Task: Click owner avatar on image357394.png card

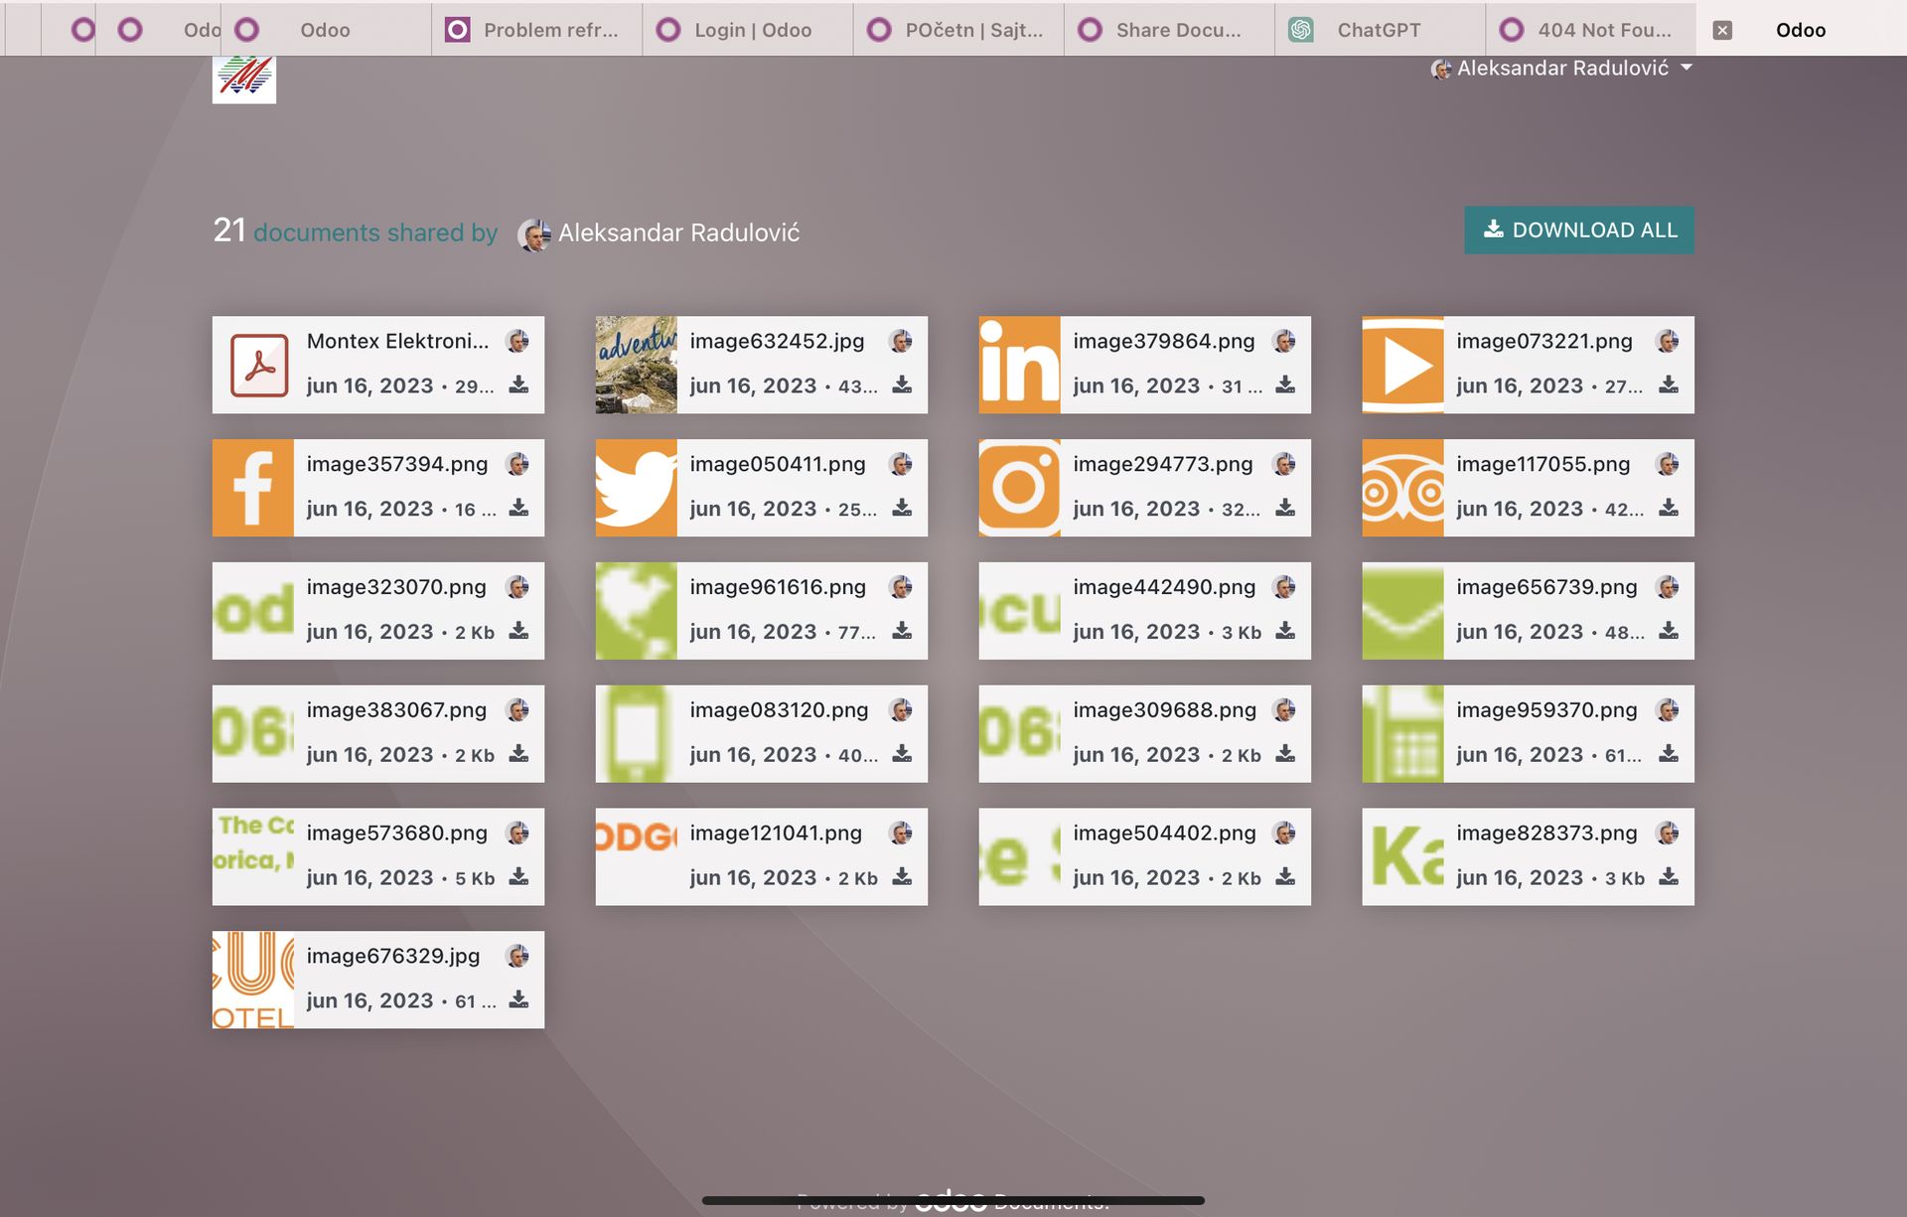Action: [517, 464]
